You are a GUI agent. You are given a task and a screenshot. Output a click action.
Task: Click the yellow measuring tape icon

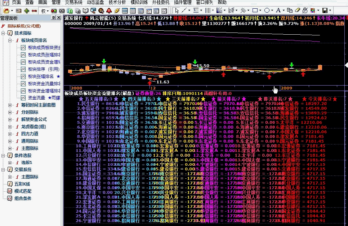coord(117,11)
